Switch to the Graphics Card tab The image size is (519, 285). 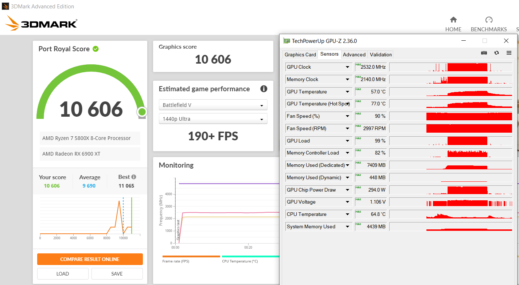coord(300,55)
